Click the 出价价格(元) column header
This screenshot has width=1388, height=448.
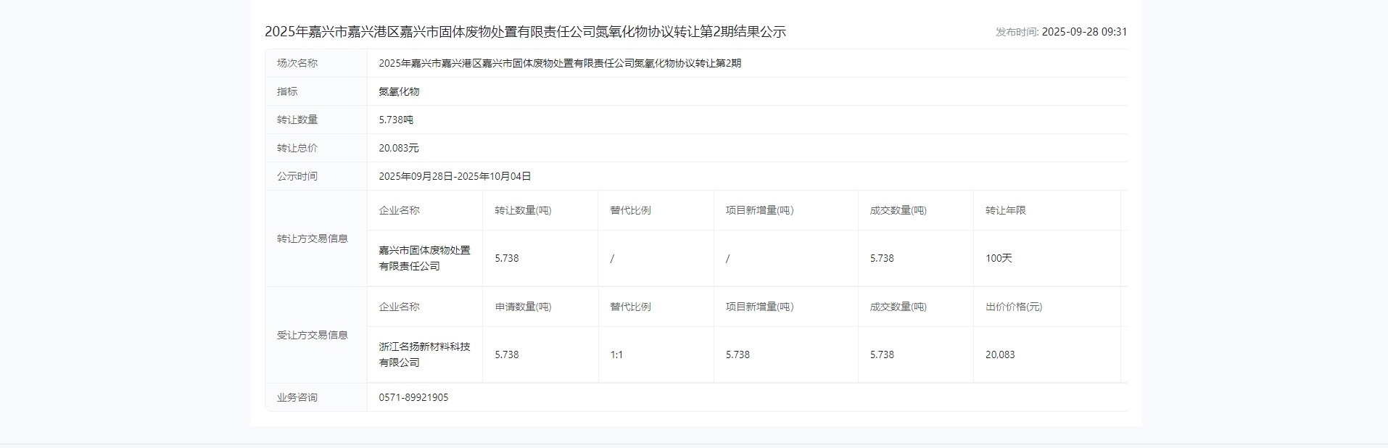click(x=1014, y=307)
